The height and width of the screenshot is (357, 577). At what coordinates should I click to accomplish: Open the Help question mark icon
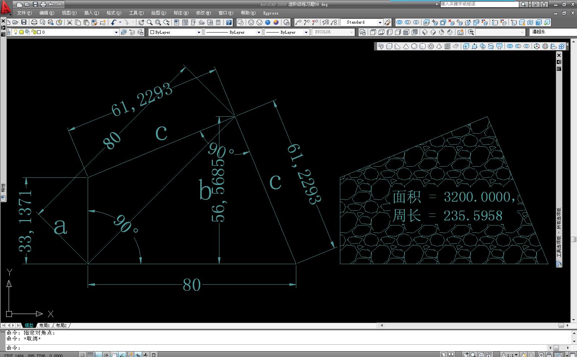pos(229,22)
